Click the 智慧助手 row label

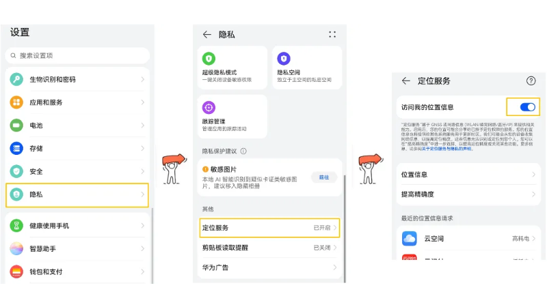[42, 248]
